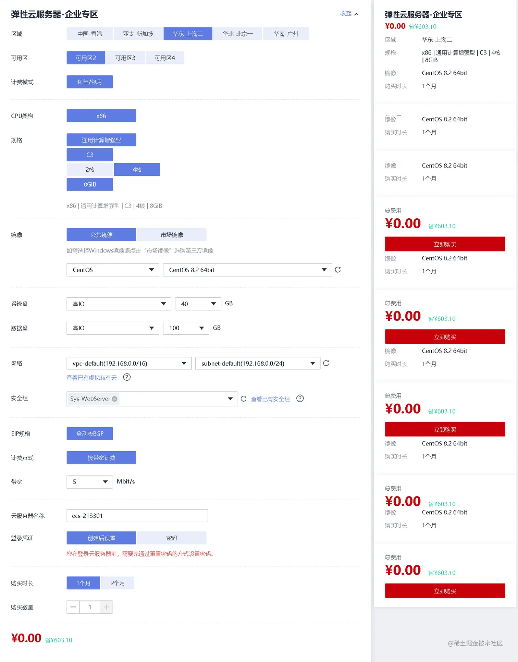Click the first 立即购买 red button

pyautogui.click(x=445, y=244)
